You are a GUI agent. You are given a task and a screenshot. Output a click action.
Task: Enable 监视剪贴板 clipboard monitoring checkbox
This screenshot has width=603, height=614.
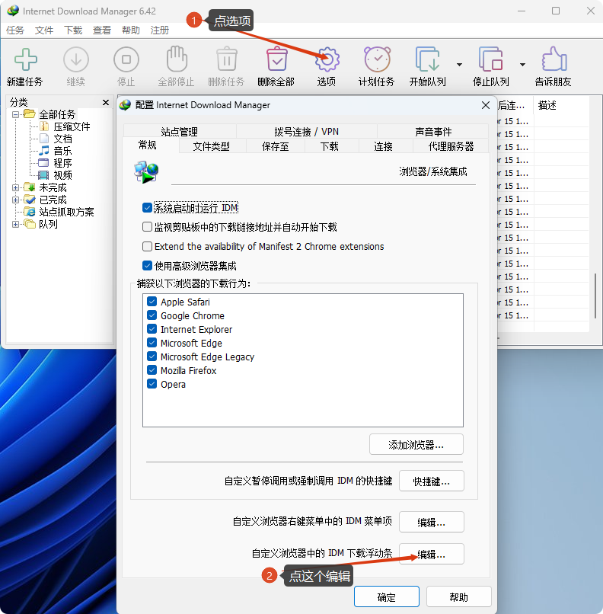click(148, 227)
